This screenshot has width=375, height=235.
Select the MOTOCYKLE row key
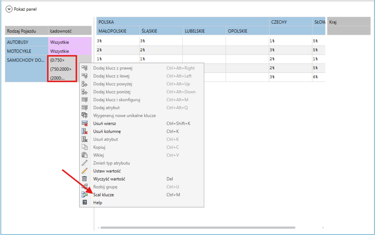pyautogui.click(x=26, y=51)
